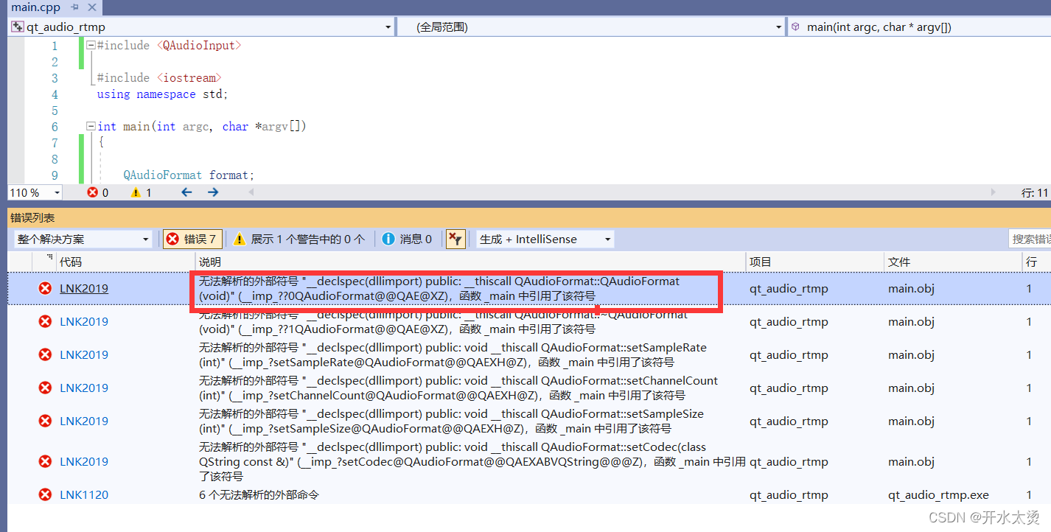Click the first LNK2019 error code link
Viewport: 1051px width, 532px height.
click(x=83, y=288)
